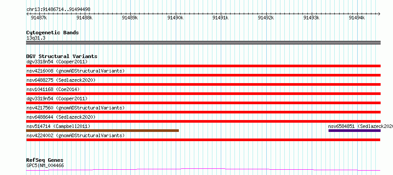Click the Cytogenetic Bands track title

[53, 33]
